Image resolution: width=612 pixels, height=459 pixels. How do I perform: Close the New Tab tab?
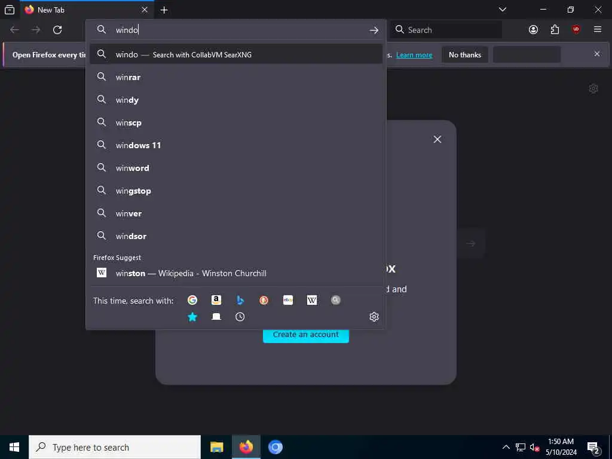click(145, 10)
